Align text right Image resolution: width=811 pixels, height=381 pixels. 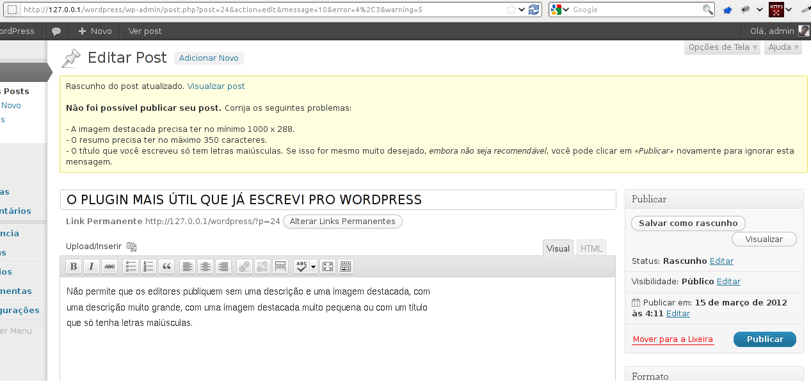223,266
